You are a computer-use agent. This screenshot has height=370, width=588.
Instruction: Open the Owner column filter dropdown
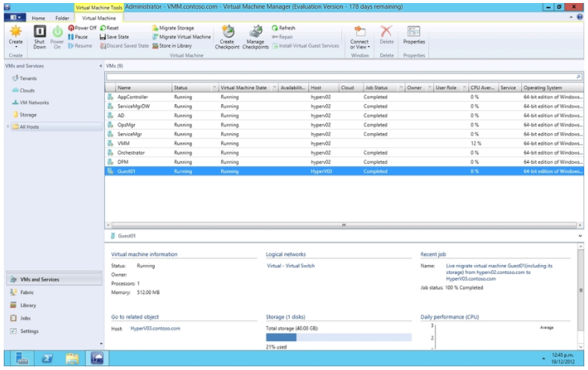[x=429, y=88]
